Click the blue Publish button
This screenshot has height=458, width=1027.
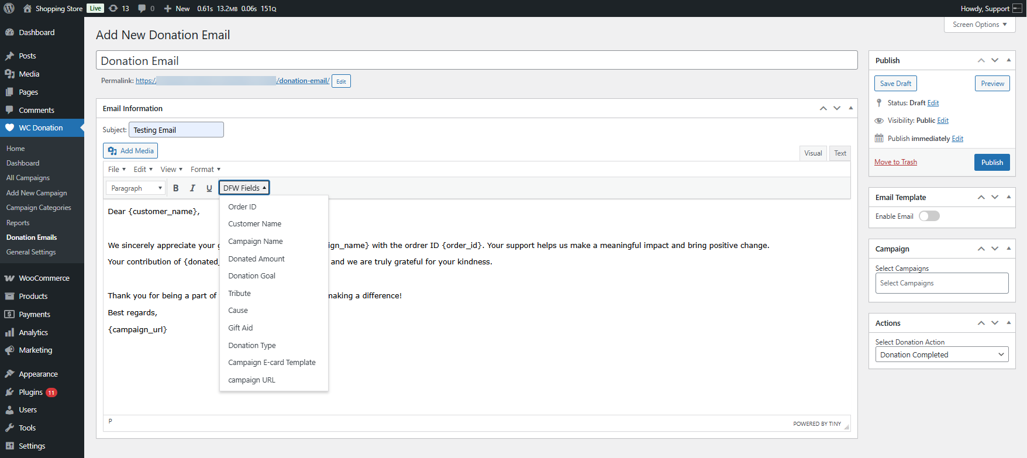coord(991,163)
